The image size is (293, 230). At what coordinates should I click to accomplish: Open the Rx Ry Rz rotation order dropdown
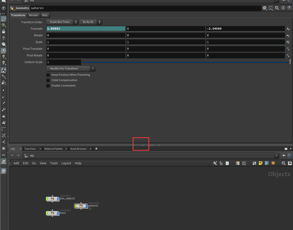click(x=91, y=22)
